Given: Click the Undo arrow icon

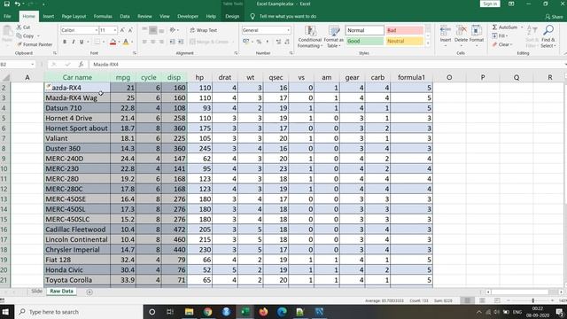Looking at the screenshot, I should [x=18, y=4].
